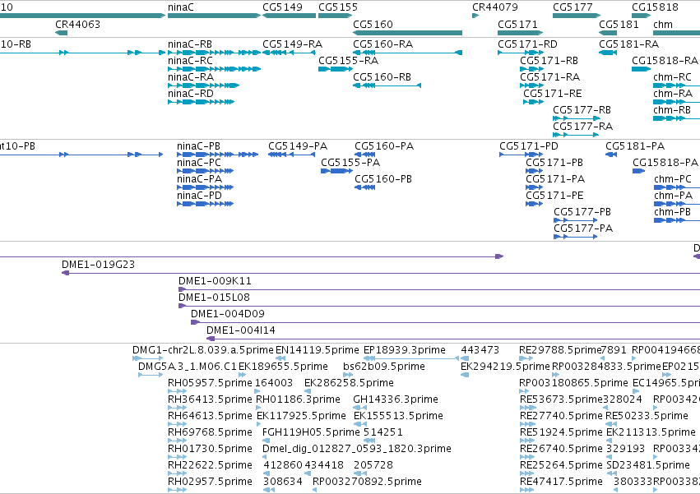700x494 pixels.
Task: Select transcript CG5177-RB
Action: point(577,118)
